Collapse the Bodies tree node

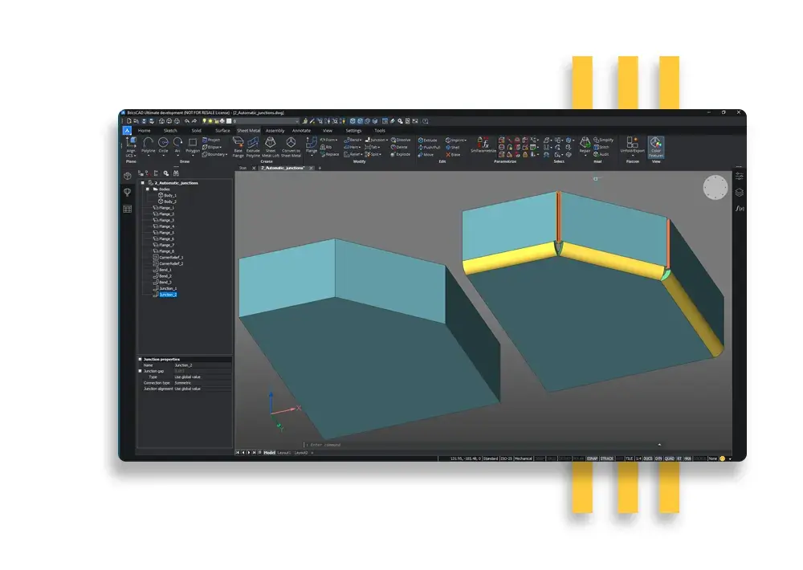[x=148, y=189]
